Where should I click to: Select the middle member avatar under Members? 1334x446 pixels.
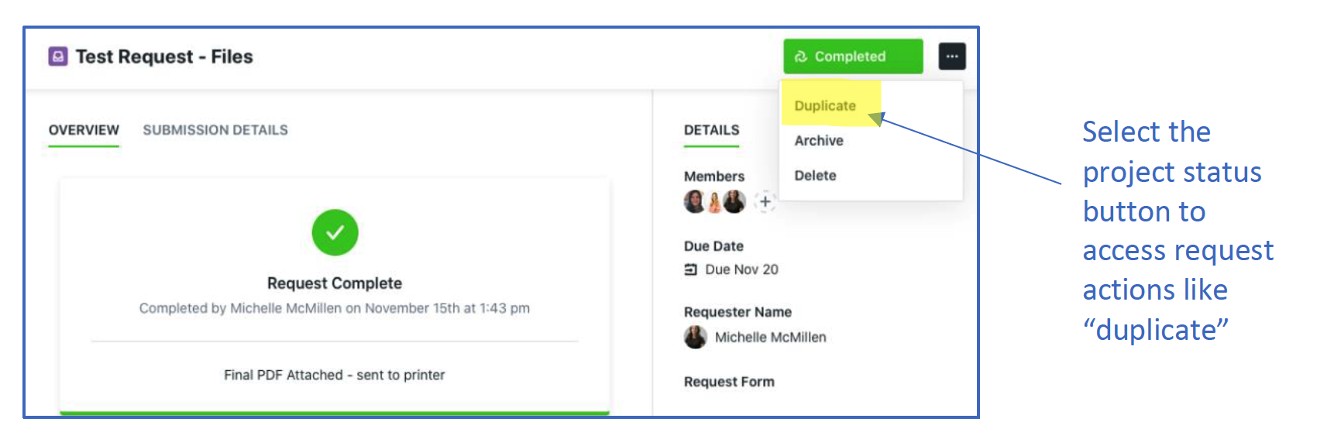(x=714, y=202)
